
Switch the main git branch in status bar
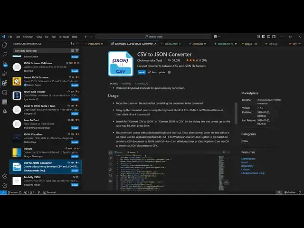pos(13,192)
